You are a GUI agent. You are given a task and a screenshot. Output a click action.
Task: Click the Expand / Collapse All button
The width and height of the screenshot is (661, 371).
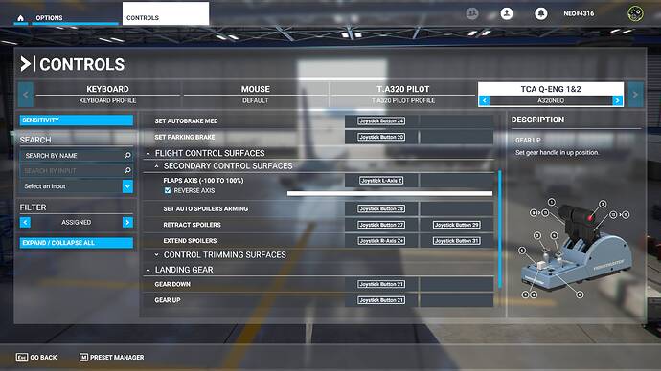(x=77, y=243)
